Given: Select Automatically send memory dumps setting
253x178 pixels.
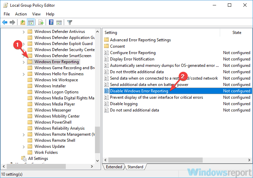Looking at the screenshot, I should pyautogui.click(x=164, y=65).
